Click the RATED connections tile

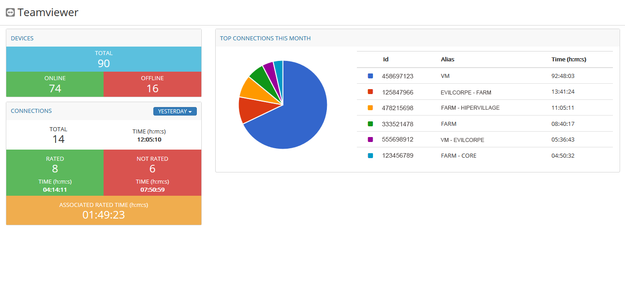[55, 172]
